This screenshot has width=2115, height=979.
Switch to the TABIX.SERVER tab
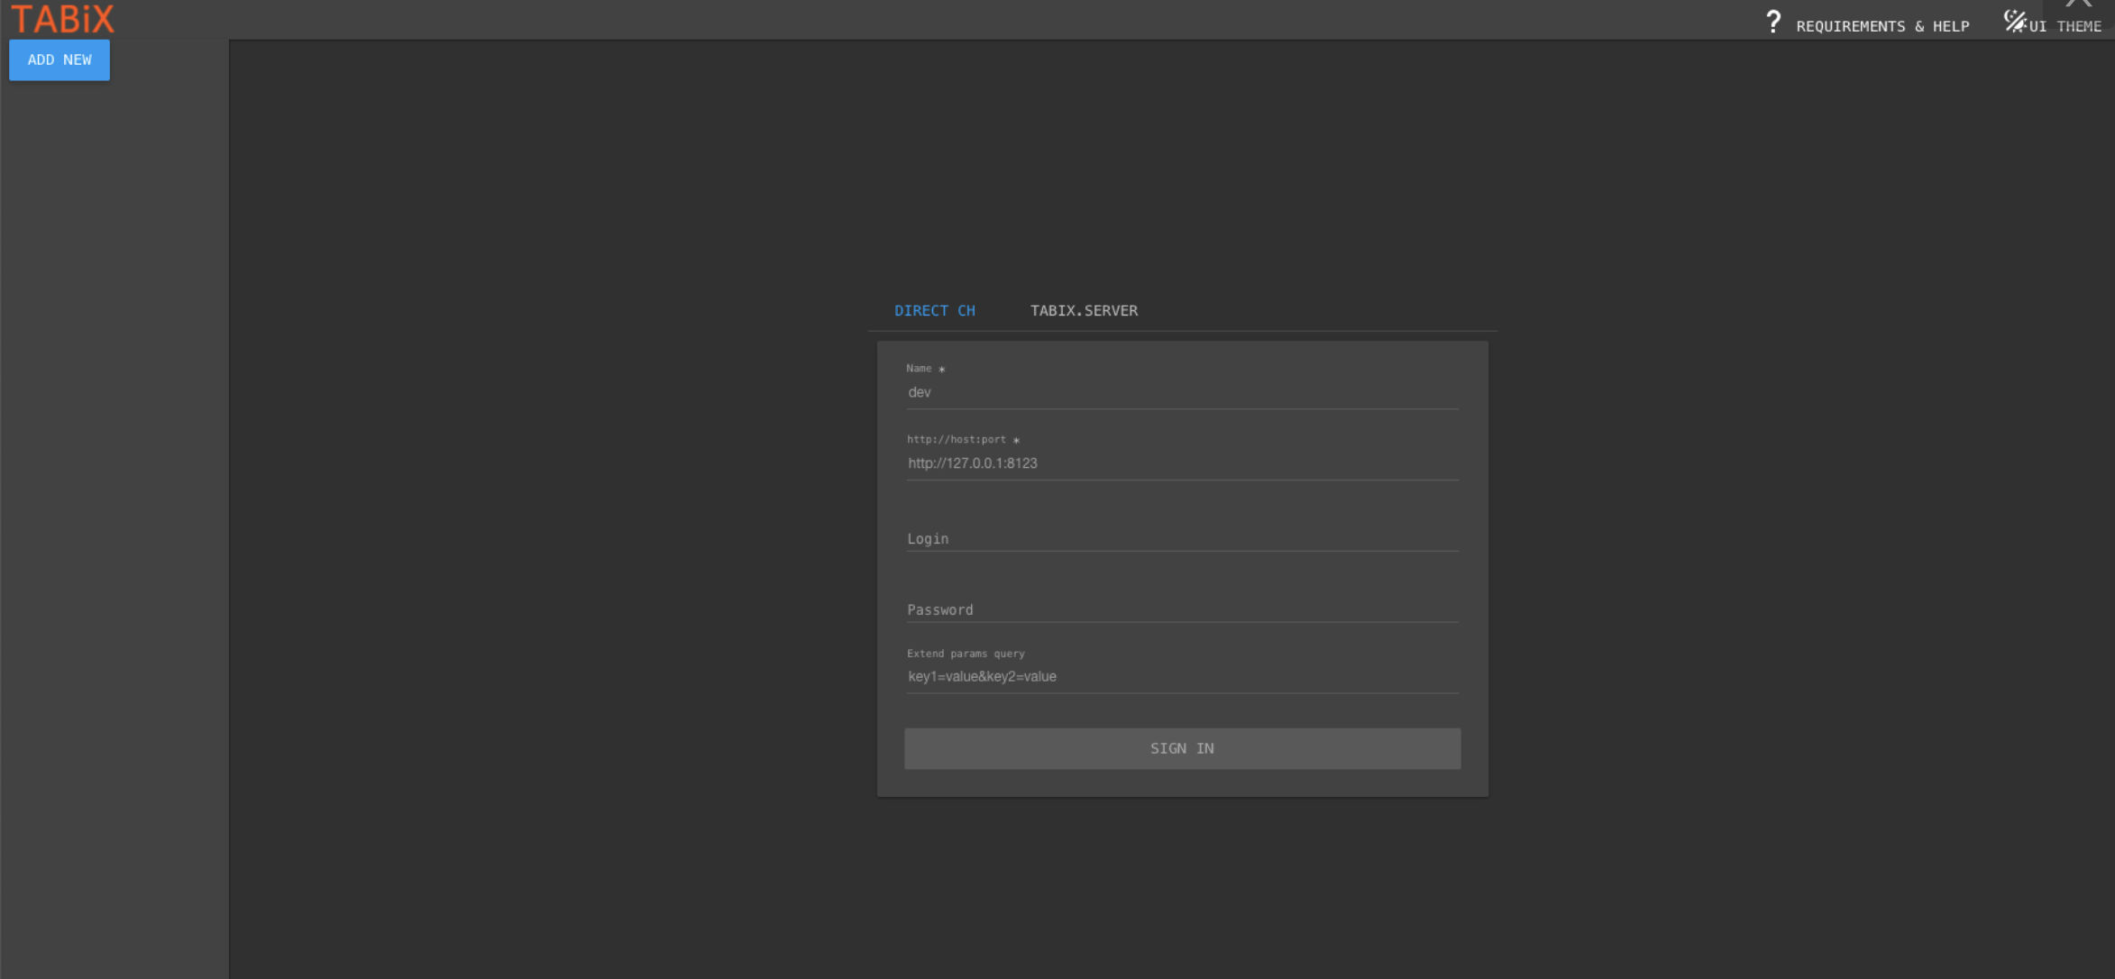pos(1084,310)
